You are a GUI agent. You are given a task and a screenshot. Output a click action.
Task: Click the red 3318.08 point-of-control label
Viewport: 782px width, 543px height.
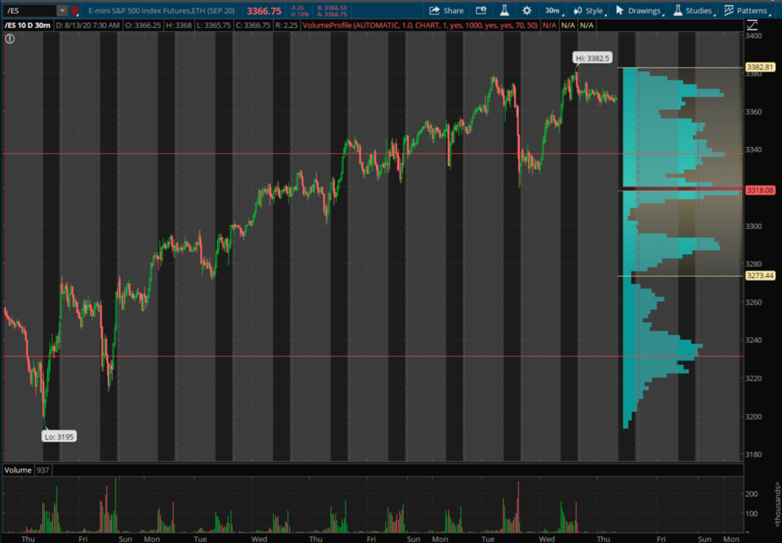(x=760, y=190)
